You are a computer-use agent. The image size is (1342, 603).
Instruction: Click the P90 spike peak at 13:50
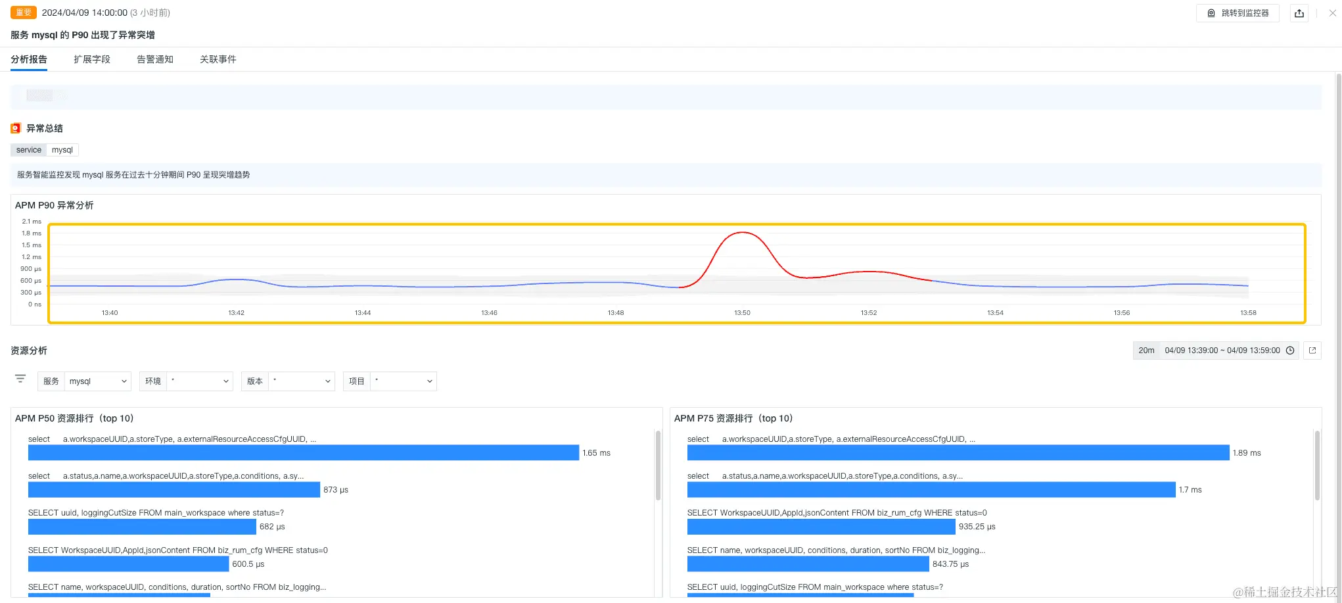pyautogui.click(x=742, y=233)
